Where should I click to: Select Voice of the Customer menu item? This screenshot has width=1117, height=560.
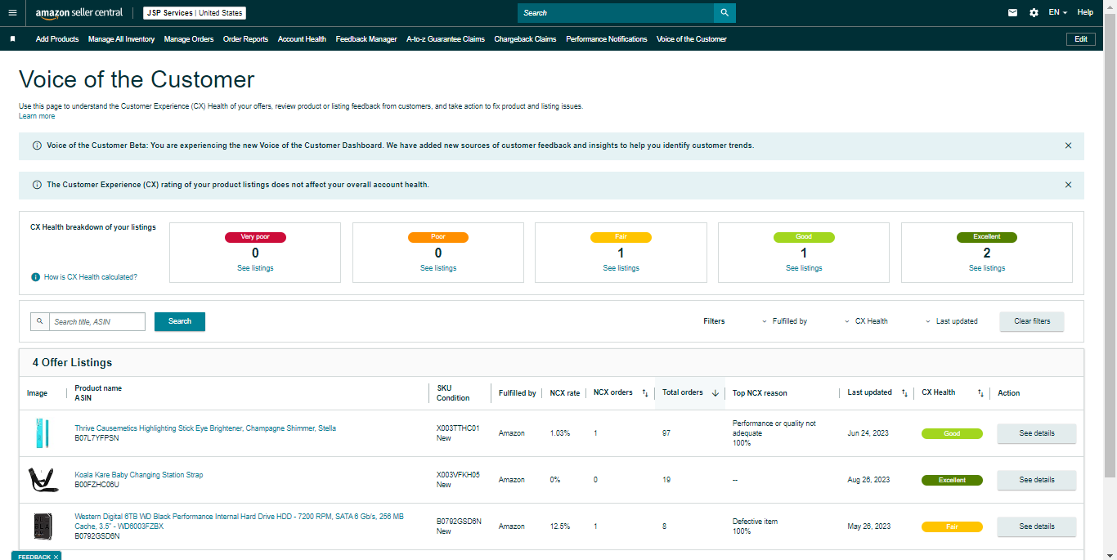(x=692, y=38)
